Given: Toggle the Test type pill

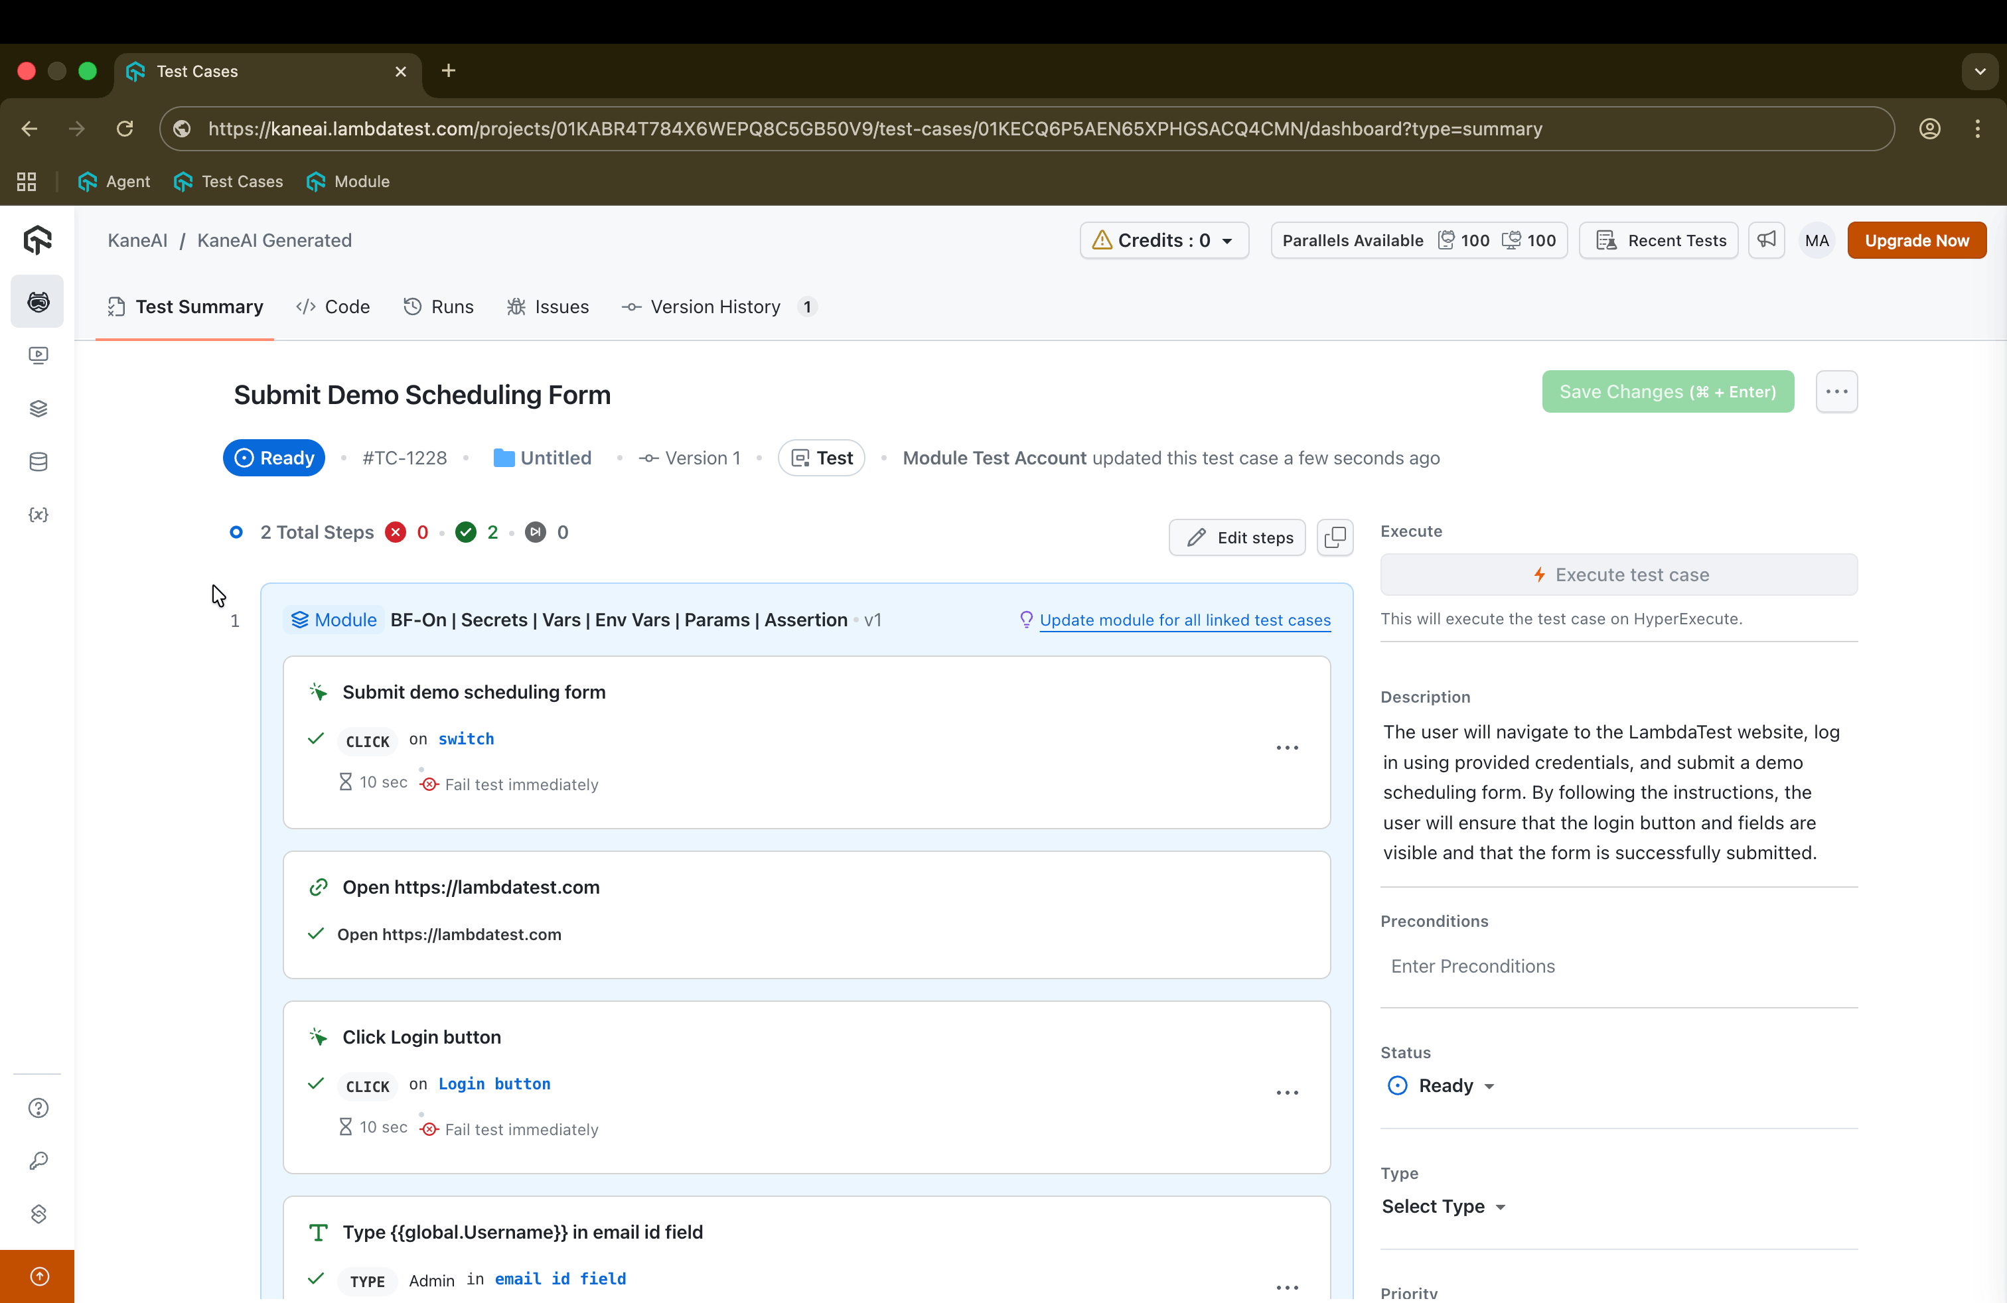Looking at the screenshot, I should point(822,458).
